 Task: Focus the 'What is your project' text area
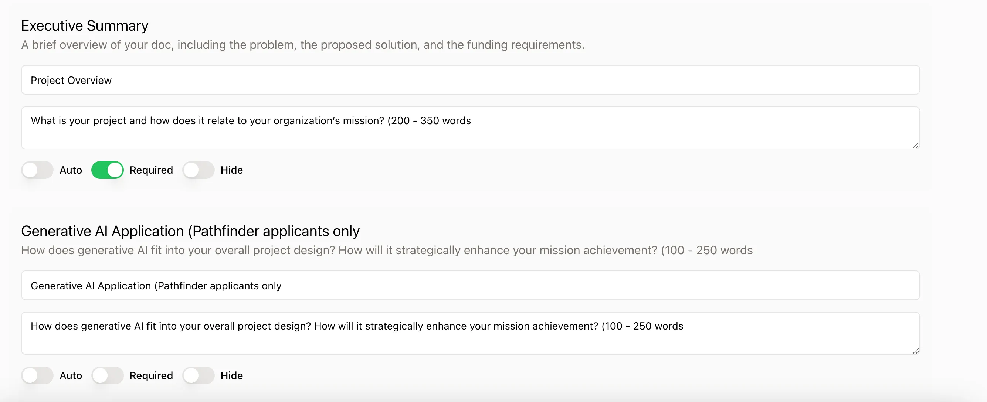[x=470, y=128]
